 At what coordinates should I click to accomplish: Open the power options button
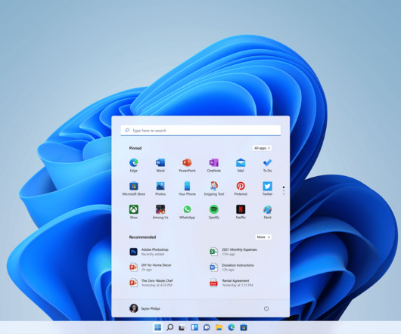[x=266, y=308]
